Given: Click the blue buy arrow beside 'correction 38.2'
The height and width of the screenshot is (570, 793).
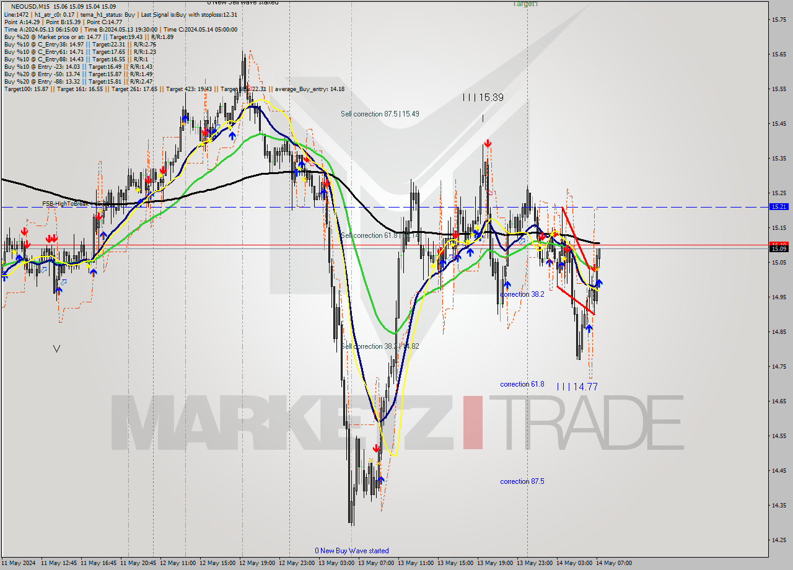Looking at the screenshot, I should pos(507,285).
